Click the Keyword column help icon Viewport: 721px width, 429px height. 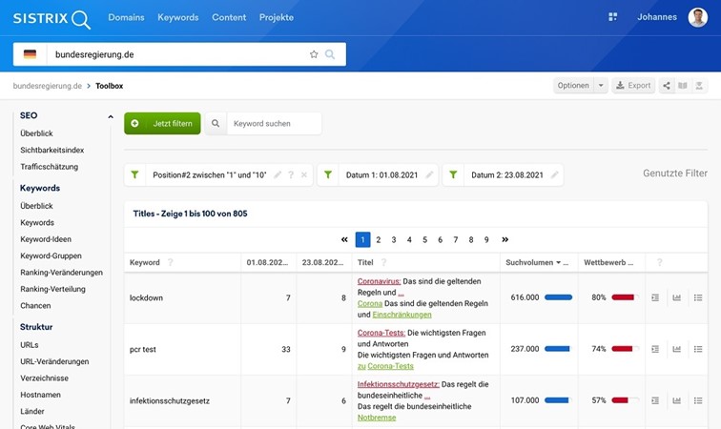pyautogui.click(x=170, y=262)
